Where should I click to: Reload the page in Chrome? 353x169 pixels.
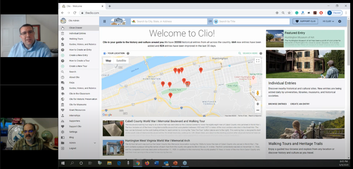click(x=75, y=13)
